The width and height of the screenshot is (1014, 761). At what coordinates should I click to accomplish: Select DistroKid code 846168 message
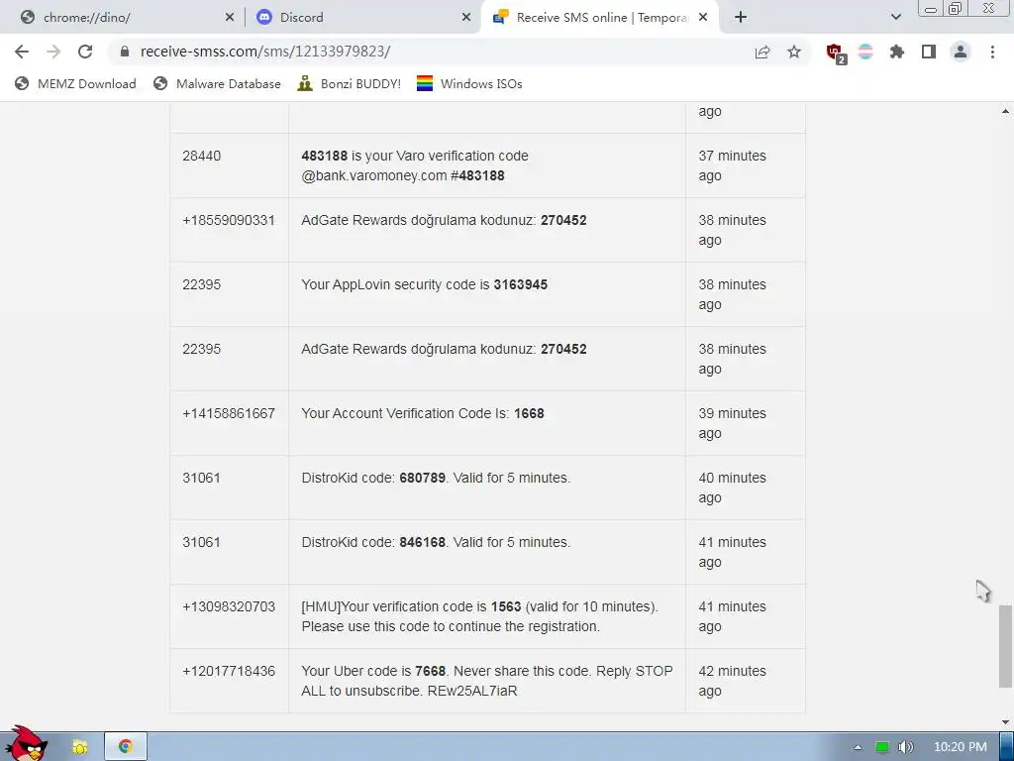click(436, 542)
